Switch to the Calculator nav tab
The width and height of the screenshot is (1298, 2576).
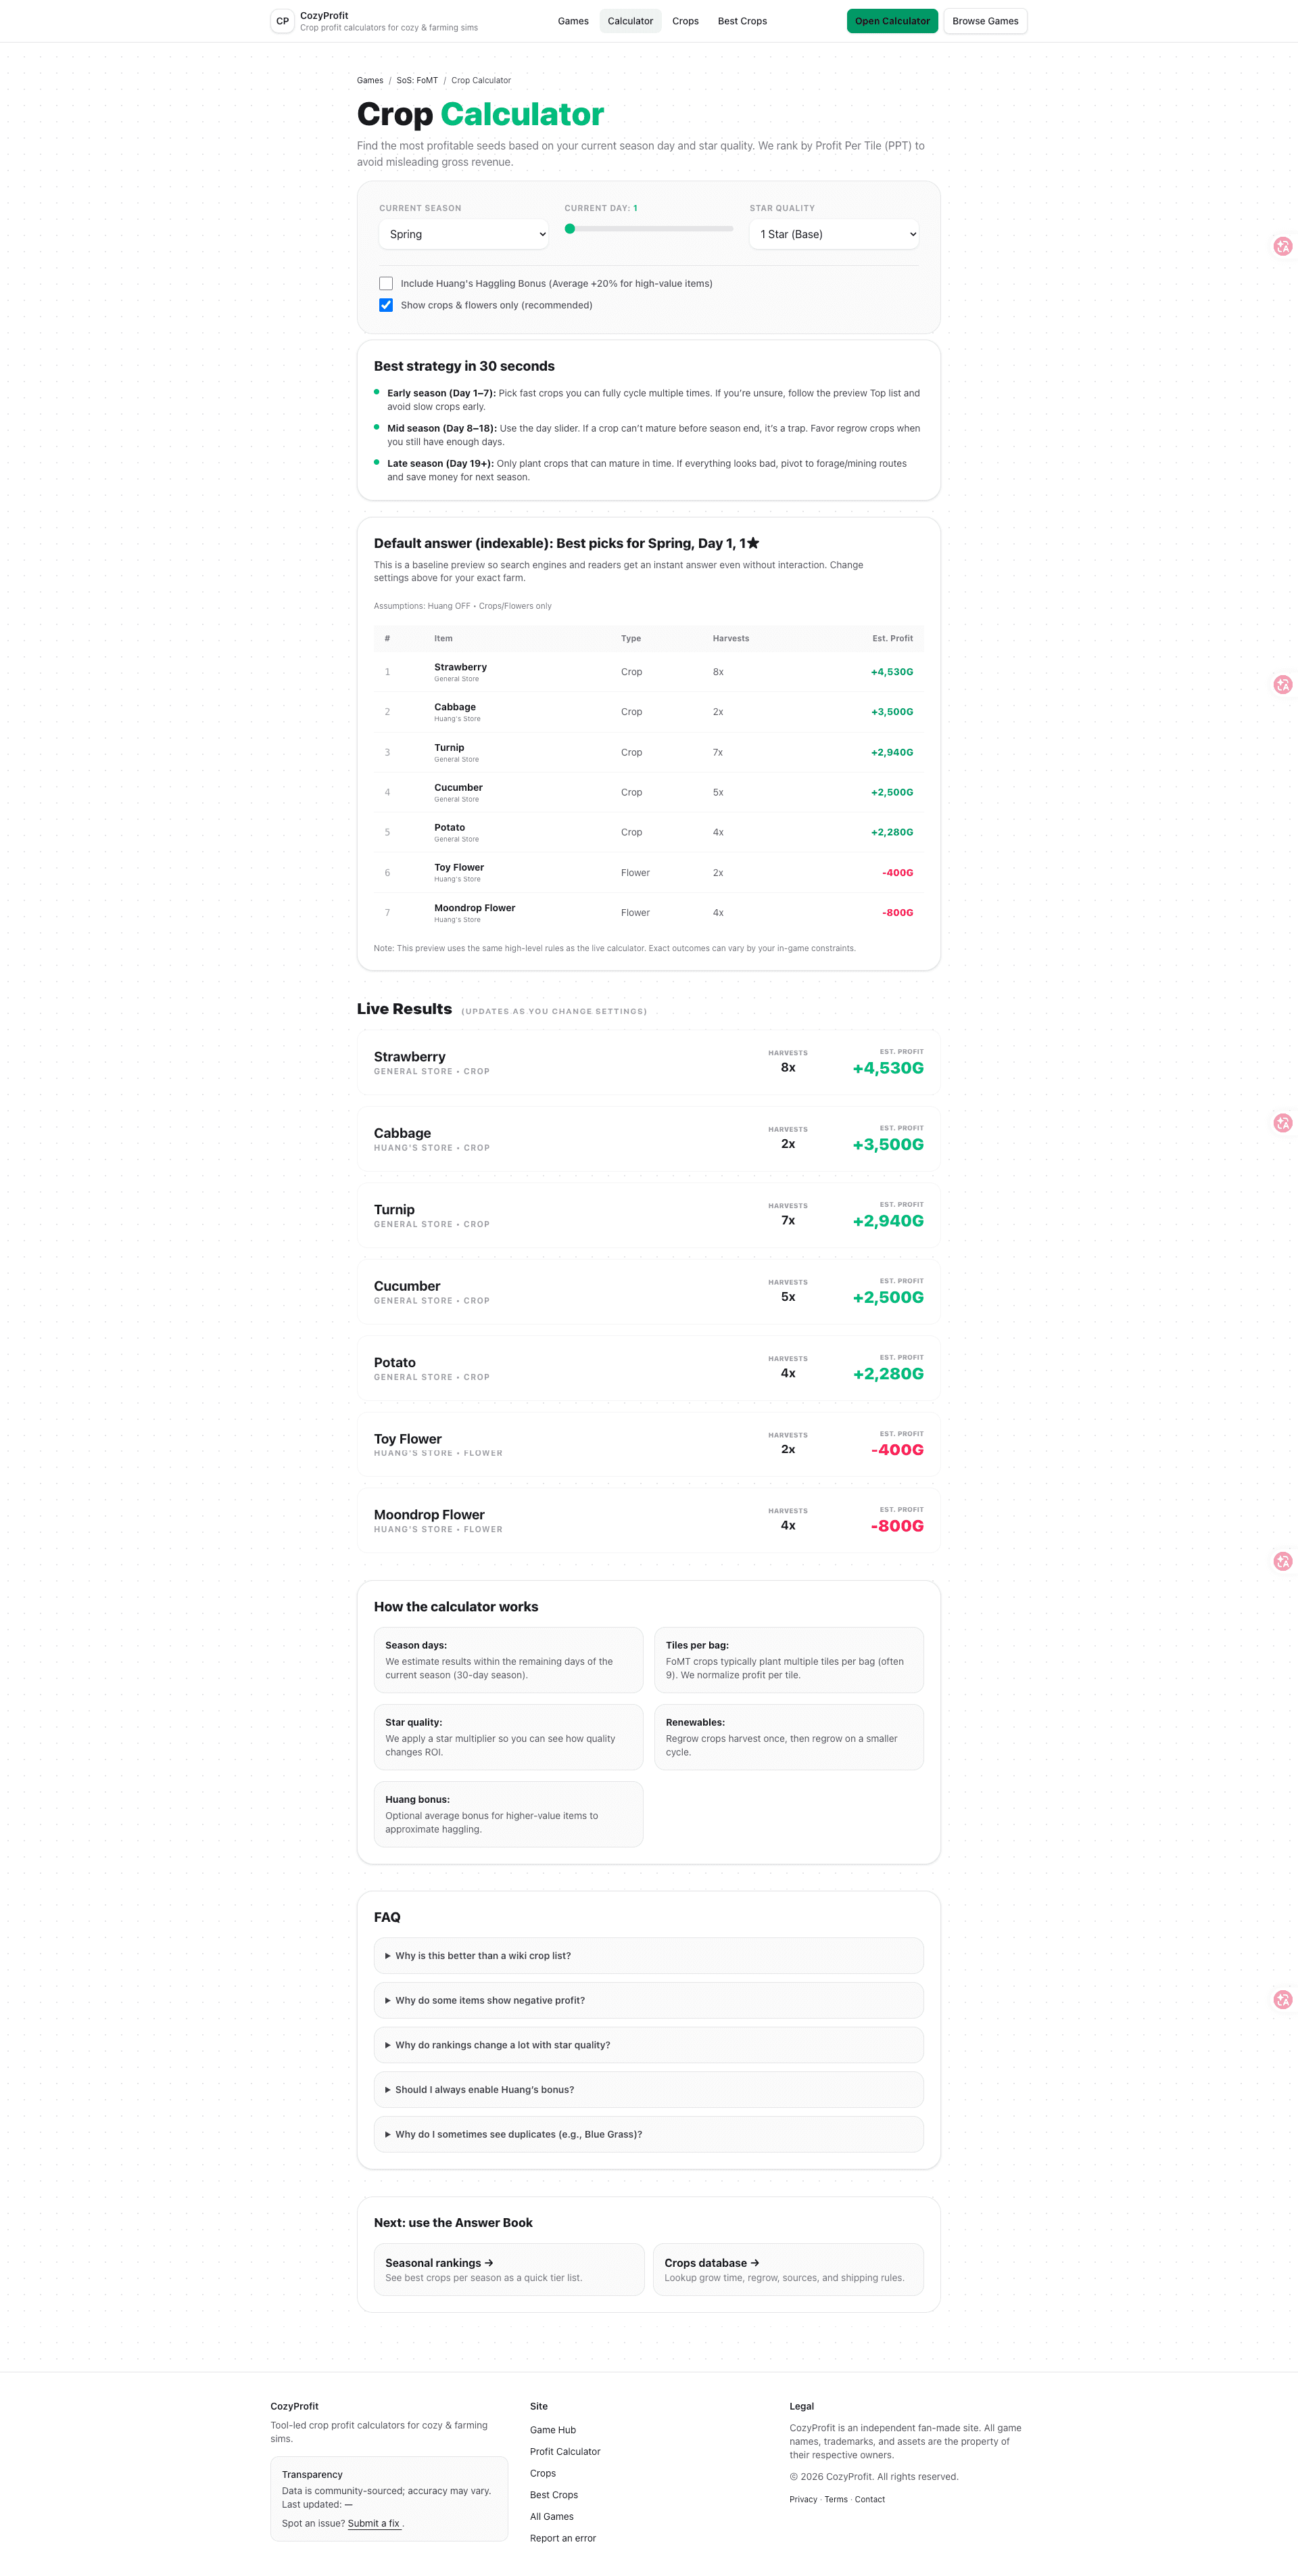(x=629, y=20)
